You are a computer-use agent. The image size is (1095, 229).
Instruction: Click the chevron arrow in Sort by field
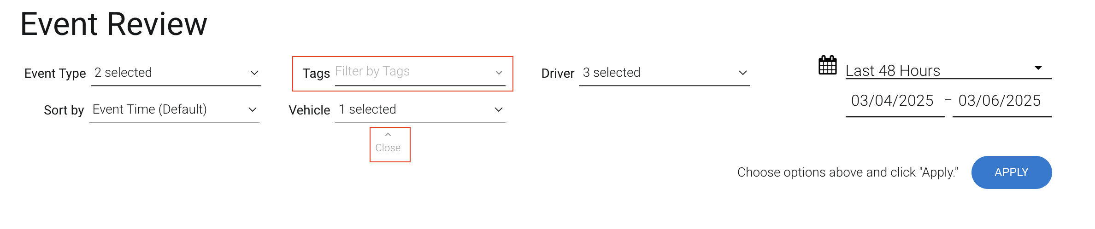click(252, 109)
